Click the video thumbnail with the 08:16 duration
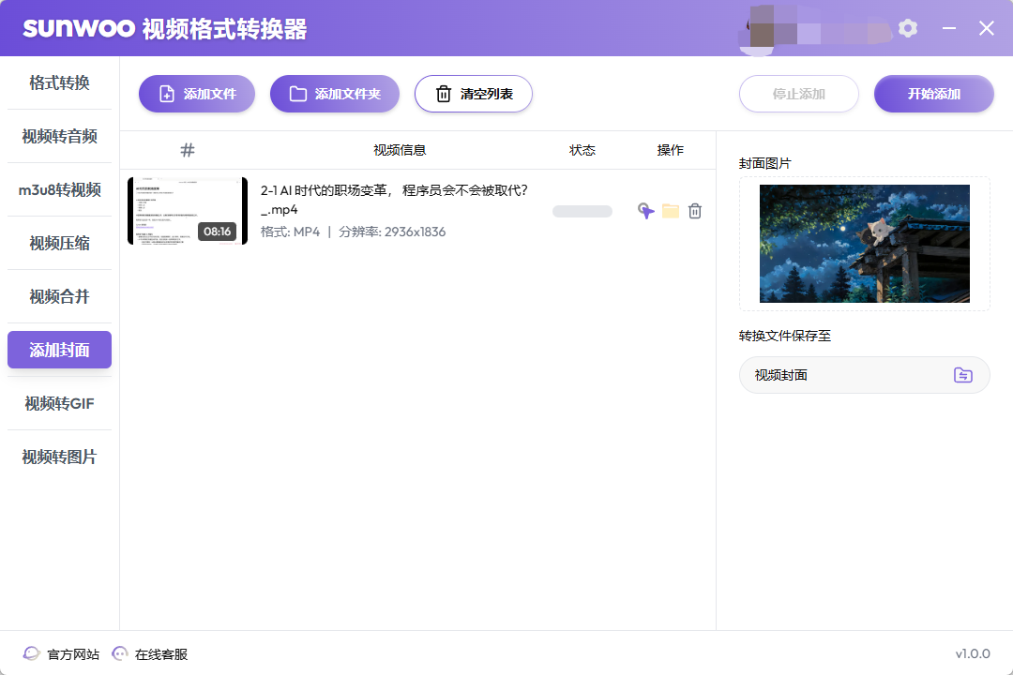 (188, 211)
